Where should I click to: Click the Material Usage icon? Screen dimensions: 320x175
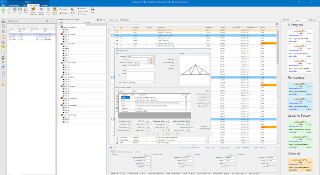pyautogui.click(x=55, y=10)
